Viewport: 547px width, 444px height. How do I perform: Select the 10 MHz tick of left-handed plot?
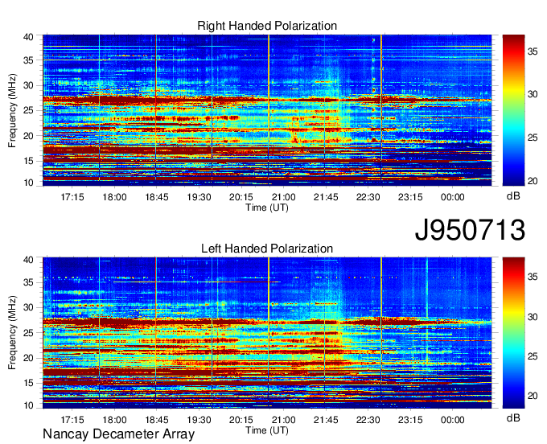(x=29, y=405)
